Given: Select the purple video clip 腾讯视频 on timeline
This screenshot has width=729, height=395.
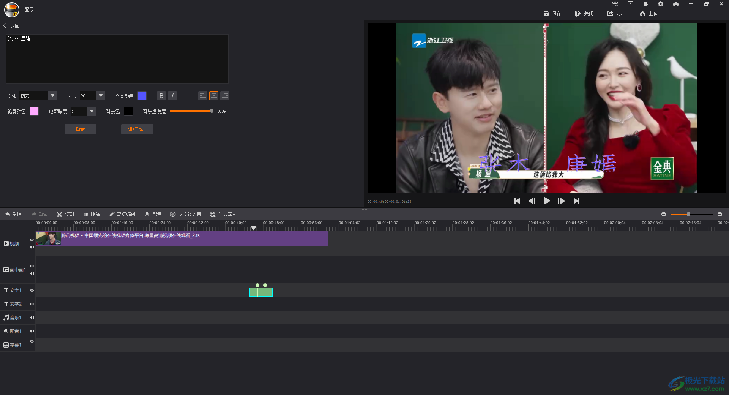Looking at the screenshot, I should [182, 239].
